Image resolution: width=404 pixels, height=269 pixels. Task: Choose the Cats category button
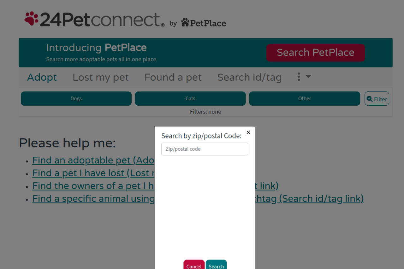(190, 99)
